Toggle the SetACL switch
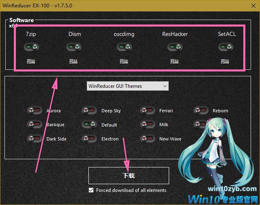 (225, 47)
